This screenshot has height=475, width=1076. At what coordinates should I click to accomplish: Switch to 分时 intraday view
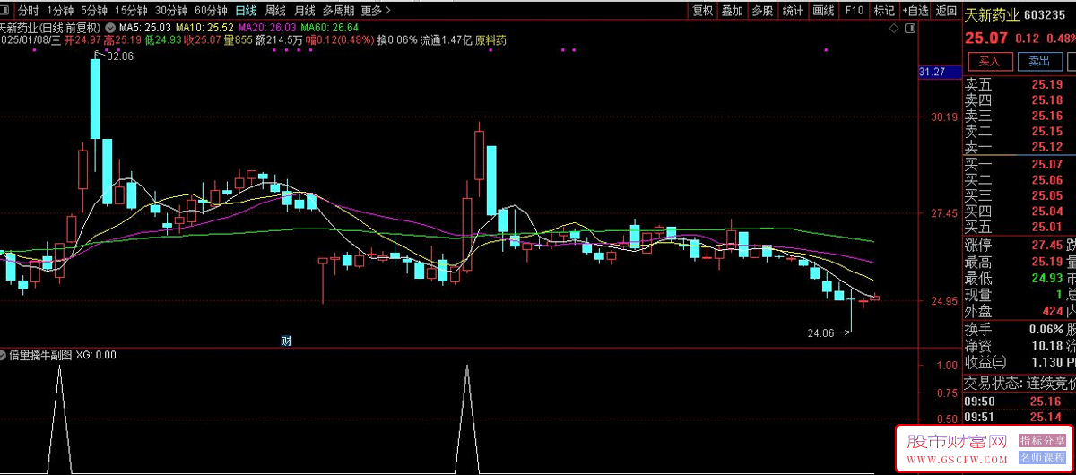click(x=28, y=11)
